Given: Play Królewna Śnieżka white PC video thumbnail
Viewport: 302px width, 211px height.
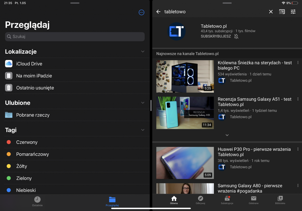Looking at the screenshot, I should (185, 76).
